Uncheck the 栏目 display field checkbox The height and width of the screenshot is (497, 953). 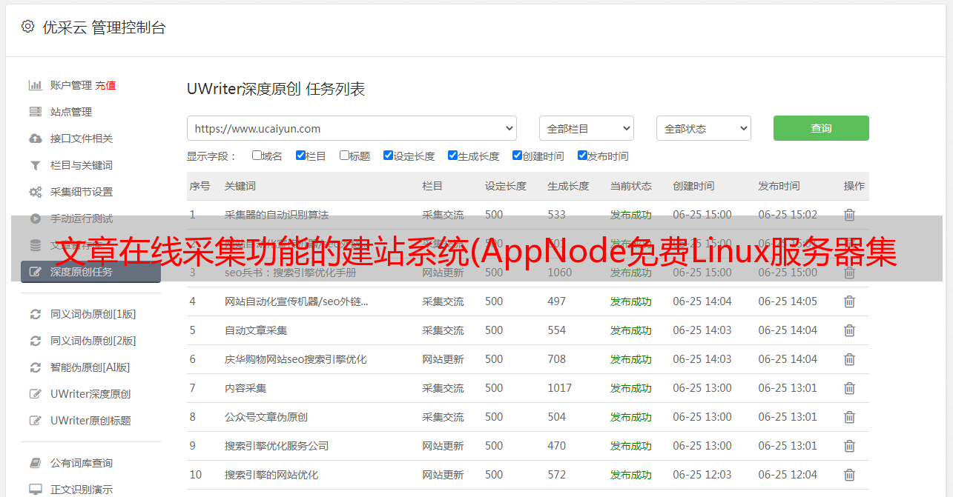300,156
